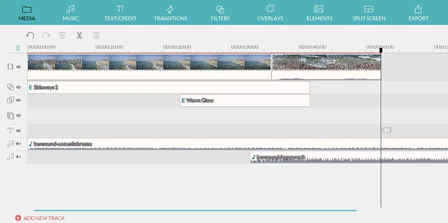
Task: Toggle the timeline link/snap icon
Action: [x=18, y=48]
